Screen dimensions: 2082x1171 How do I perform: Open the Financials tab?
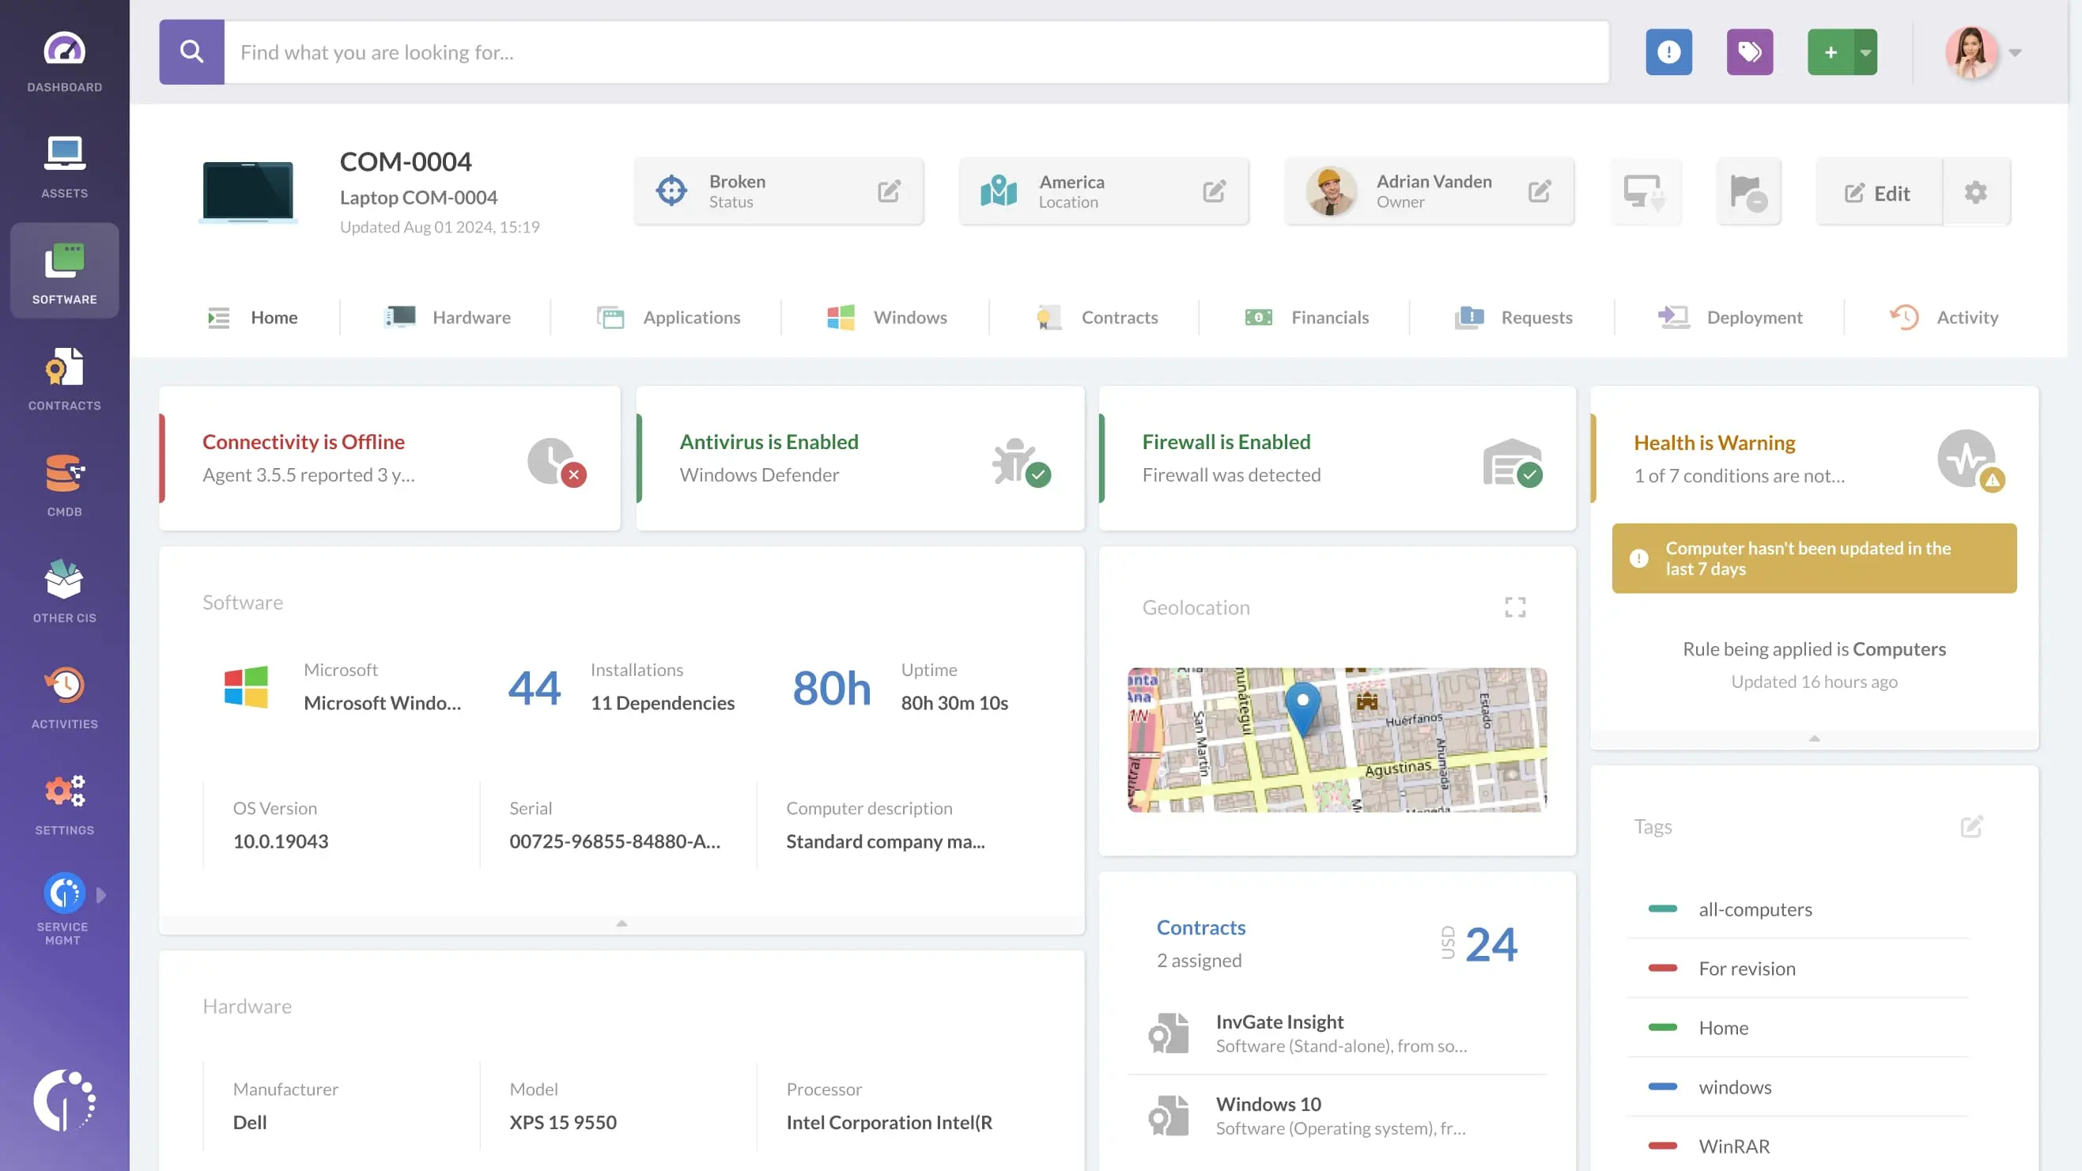(x=1329, y=317)
